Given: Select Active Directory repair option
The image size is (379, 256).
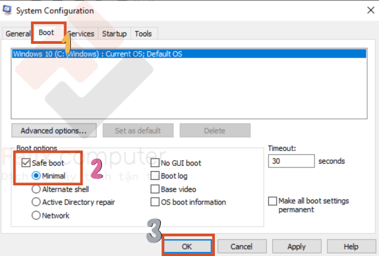Looking at the screenshot, I should 36,202.
